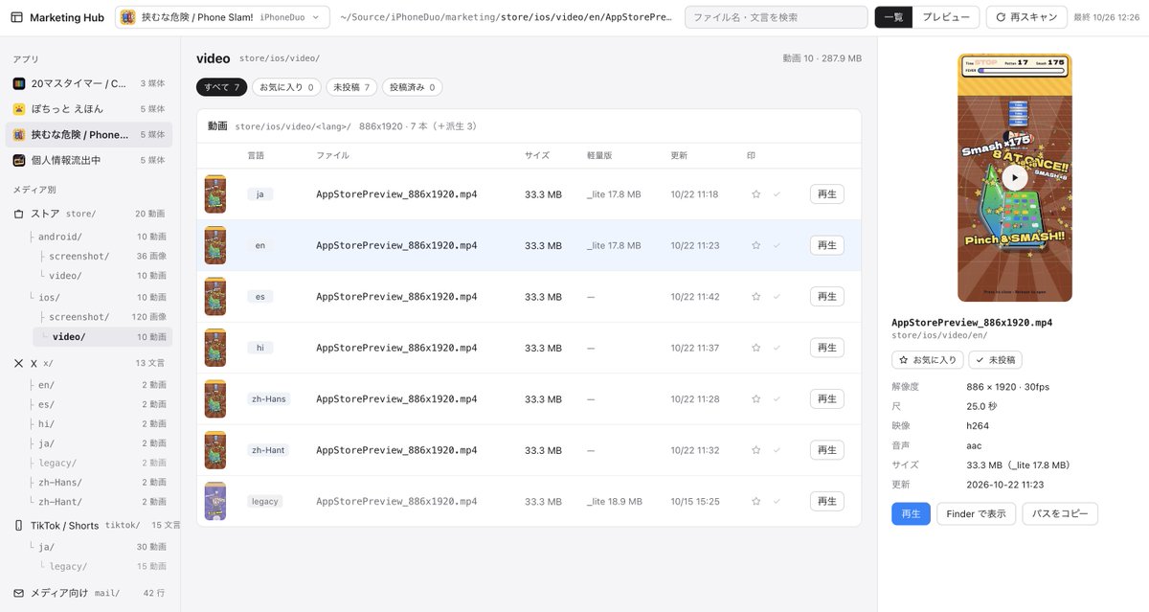Click the posted checkmark in the ja row

point(777,194)
